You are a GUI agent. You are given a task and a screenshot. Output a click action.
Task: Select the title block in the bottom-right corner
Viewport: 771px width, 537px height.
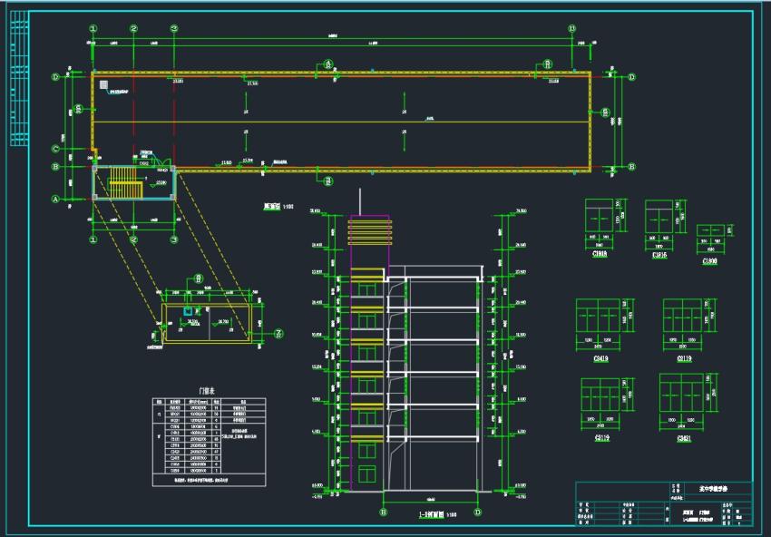[x=663, y=503]
